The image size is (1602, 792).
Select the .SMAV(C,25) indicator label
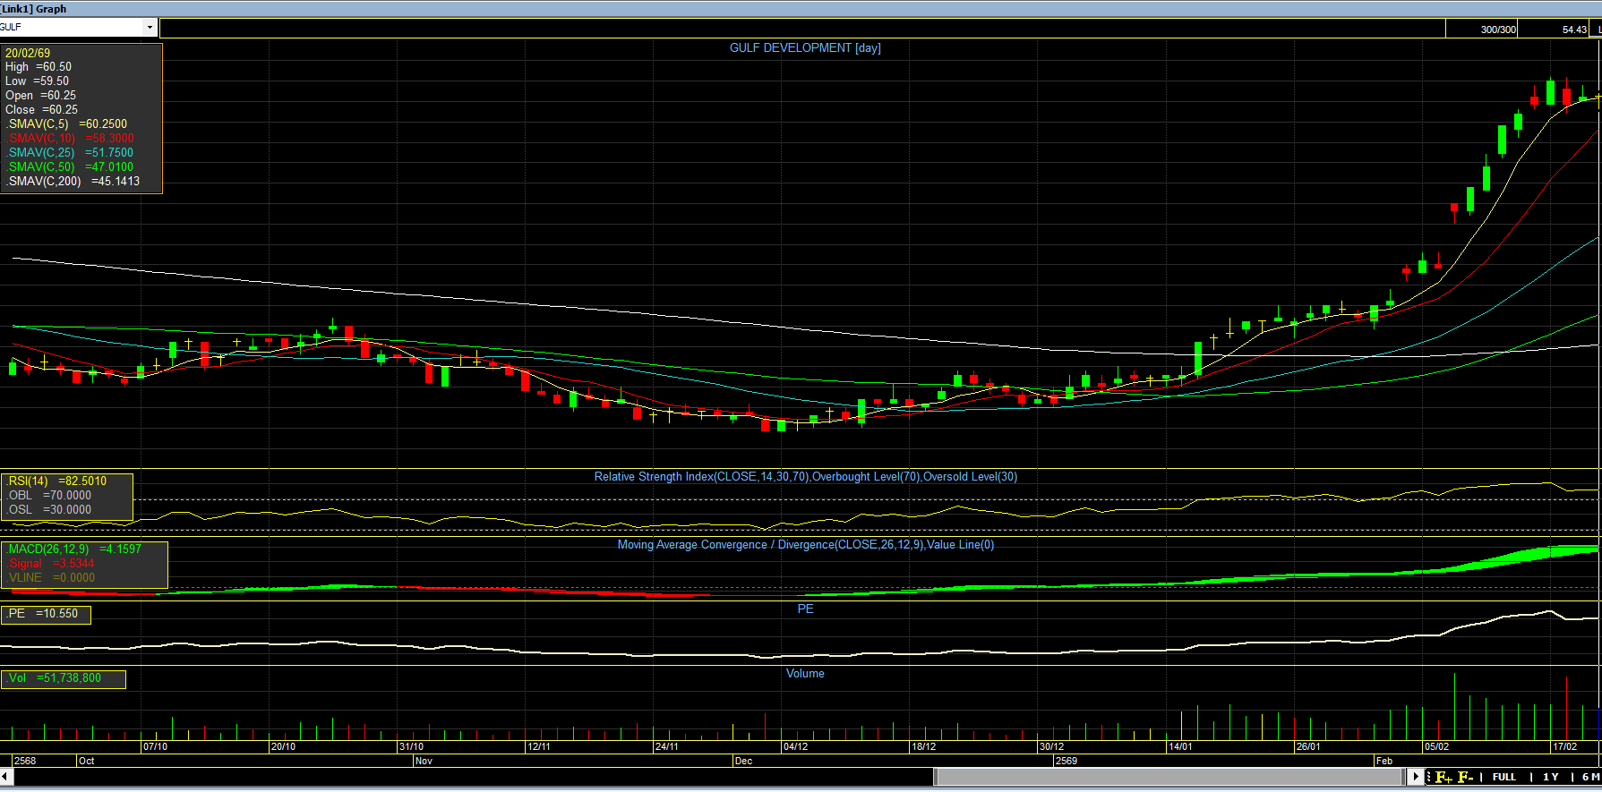click(x=70, y=153)
